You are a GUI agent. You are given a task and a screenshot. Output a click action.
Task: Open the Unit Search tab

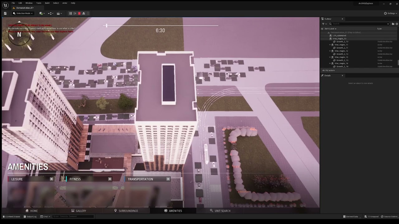click(x=220, y=211)
